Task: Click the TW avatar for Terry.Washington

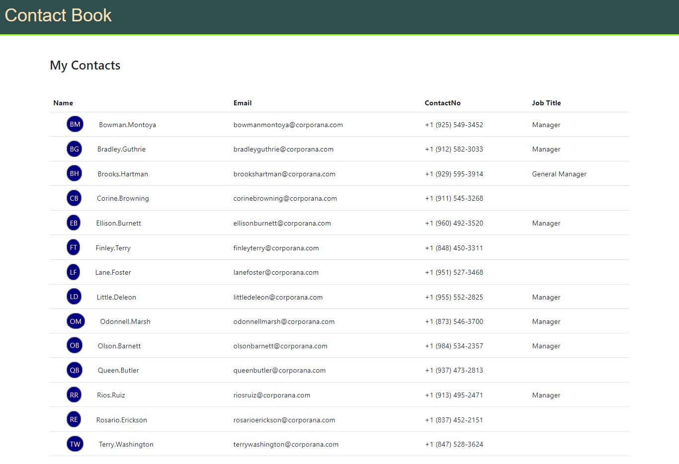Action: click(x=75, y=444)
